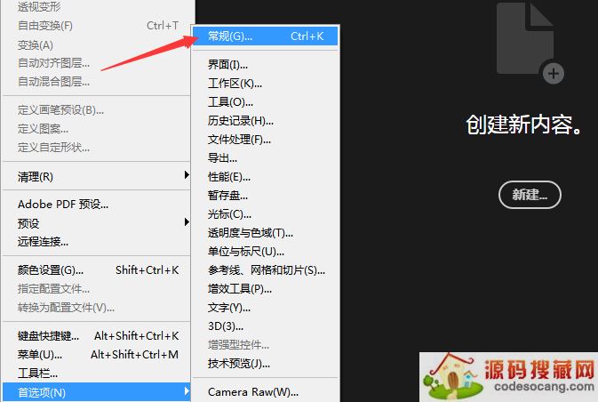Click 暂存盘... menu item
Image resolution: width=598 pixels, height=402 pixels.
(227, 196)
